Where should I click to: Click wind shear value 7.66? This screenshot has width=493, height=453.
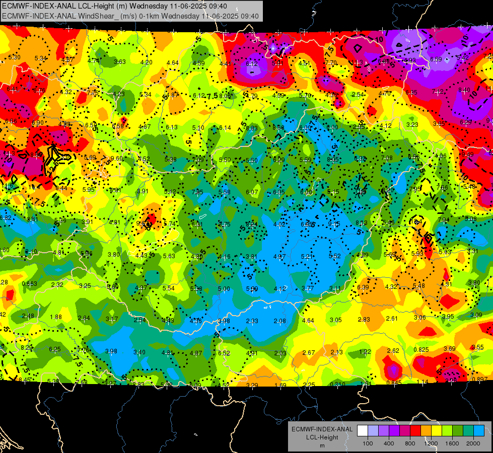point(442,187)
